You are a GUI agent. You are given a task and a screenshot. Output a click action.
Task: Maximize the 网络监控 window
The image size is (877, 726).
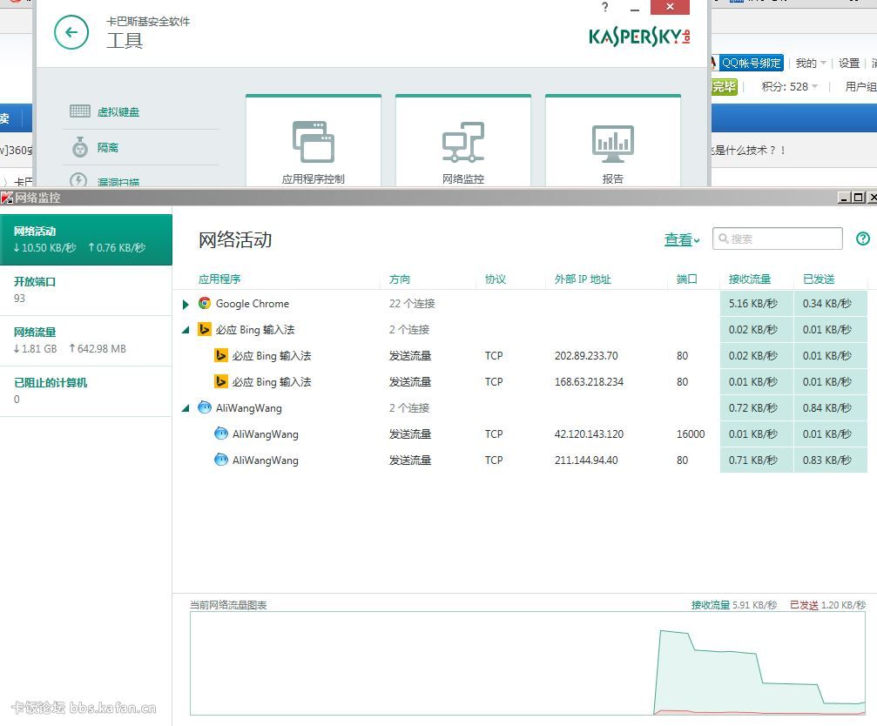click(x=858, y=198)
